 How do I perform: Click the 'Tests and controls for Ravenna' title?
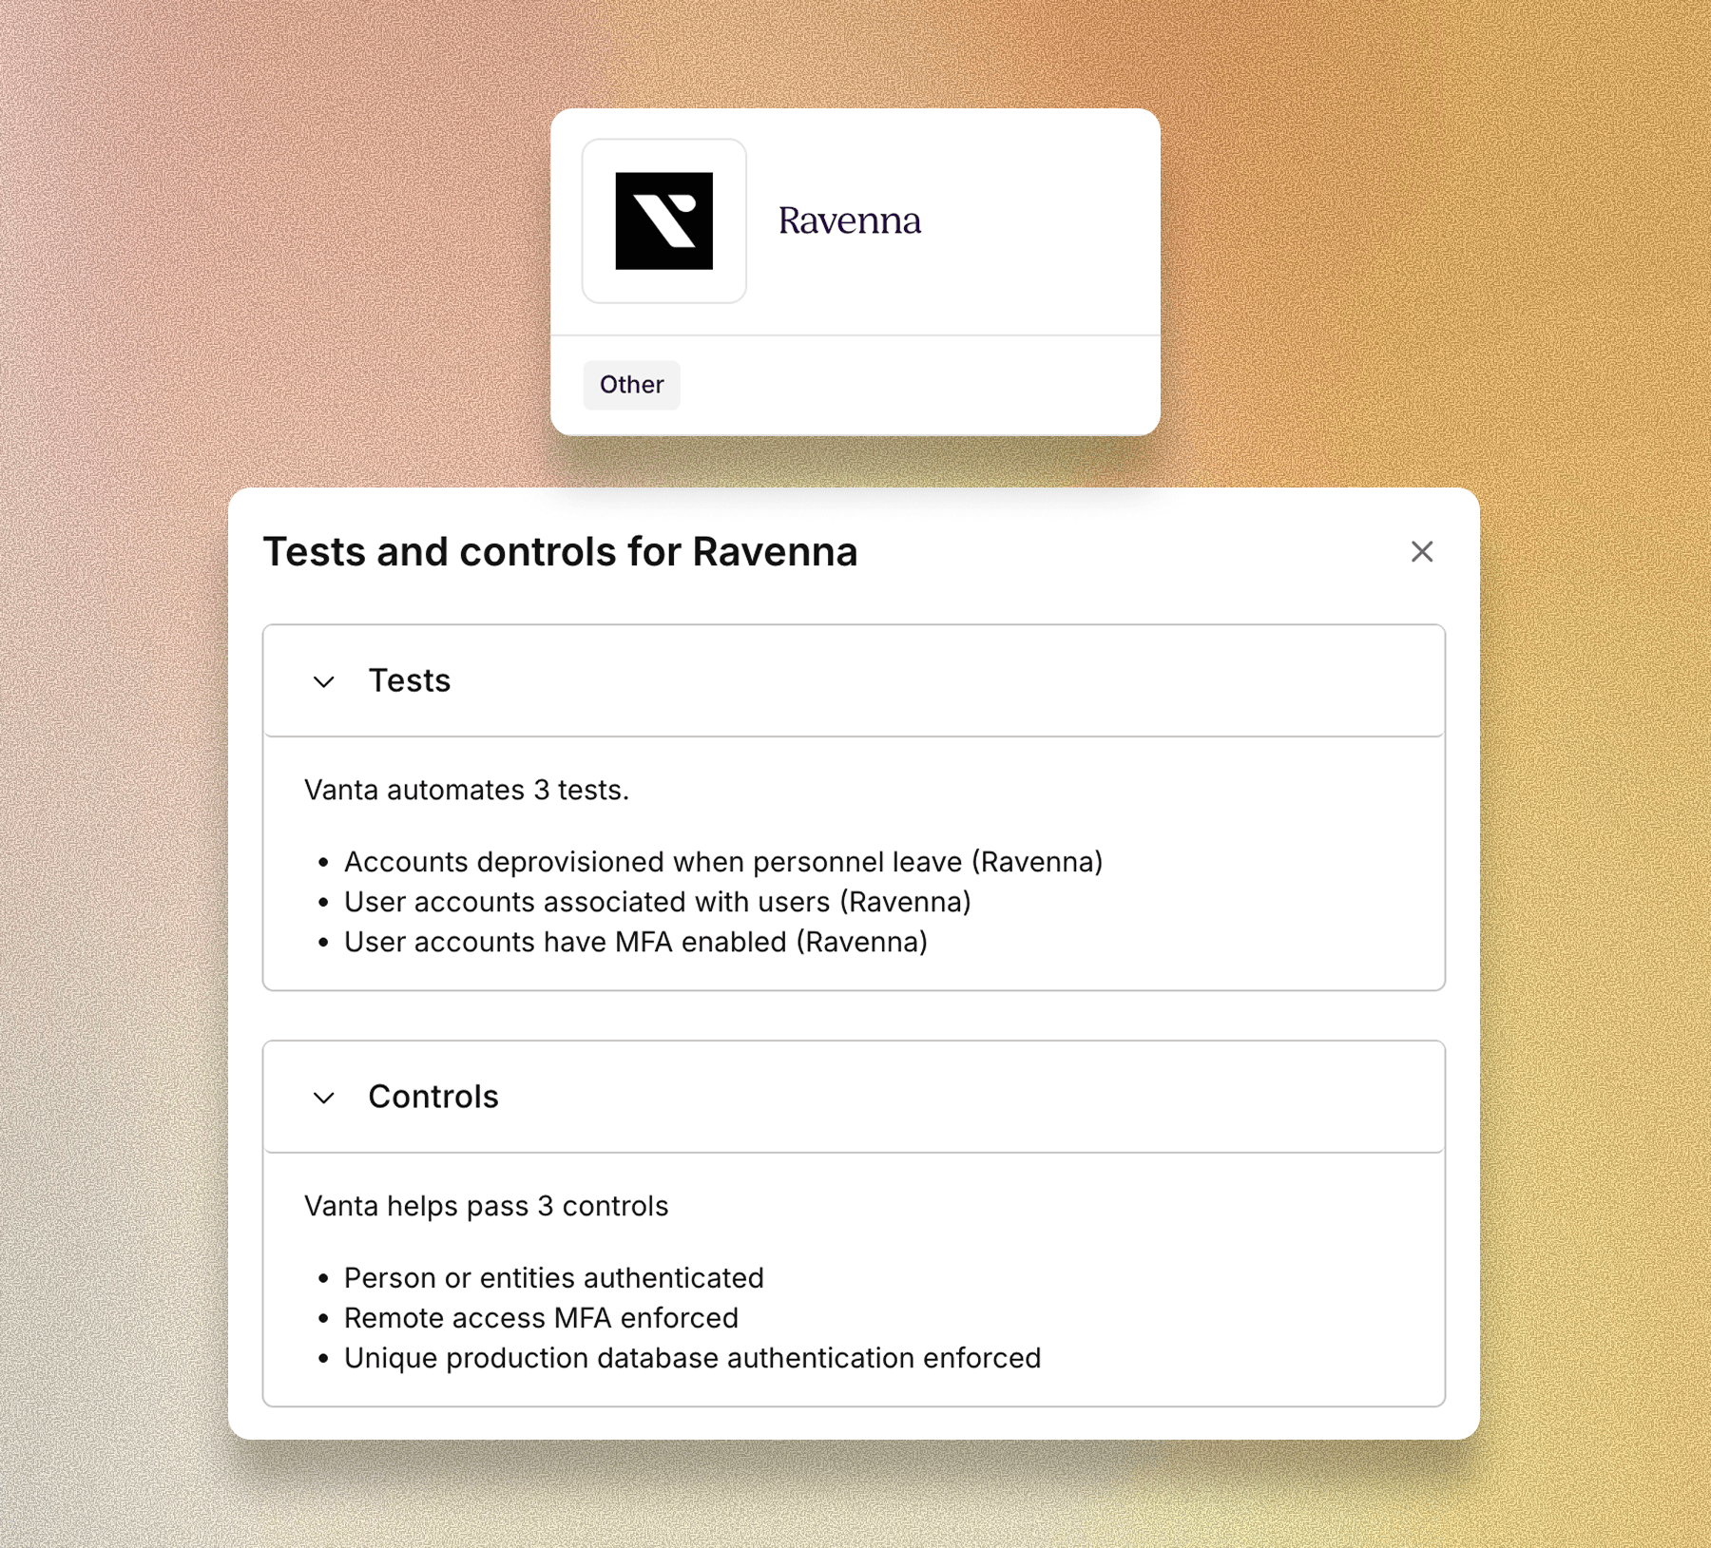(561, 552)
